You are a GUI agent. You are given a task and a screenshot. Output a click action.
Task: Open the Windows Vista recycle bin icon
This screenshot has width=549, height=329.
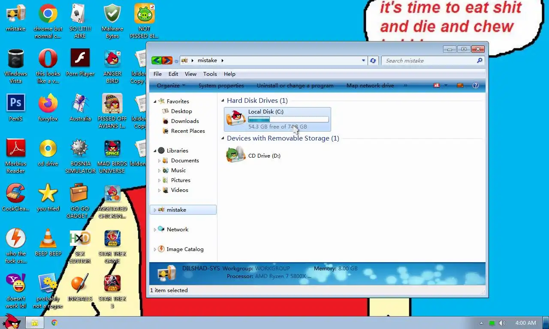pyautogui.click(x=15, y=66)
